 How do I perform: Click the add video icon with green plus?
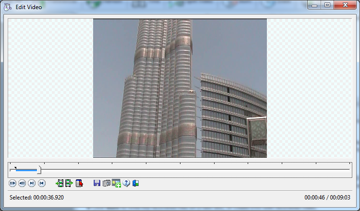coord(116,183)
